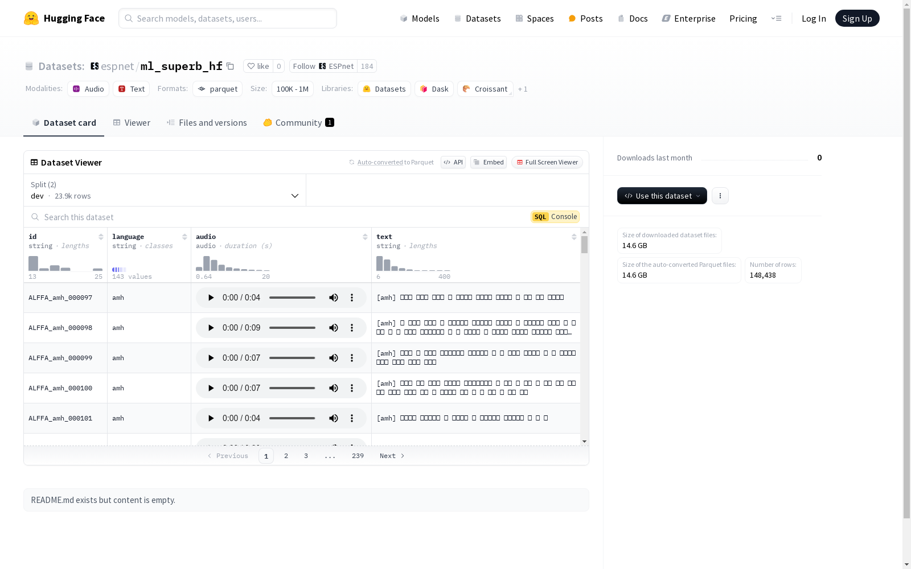
Task: Switch to the Dataset card tab
Action: point(64,123)
